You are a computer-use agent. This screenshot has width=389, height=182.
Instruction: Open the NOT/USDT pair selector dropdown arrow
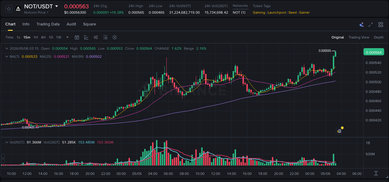(56, 6)
